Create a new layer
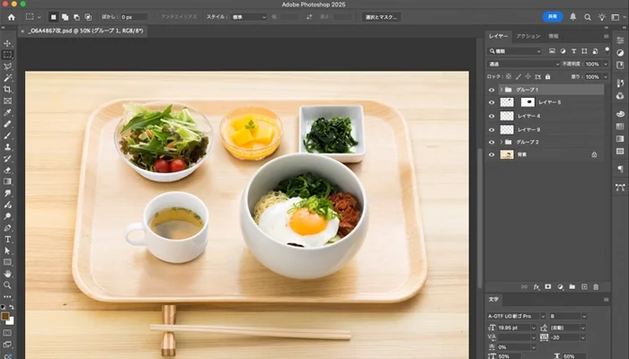 584,287
